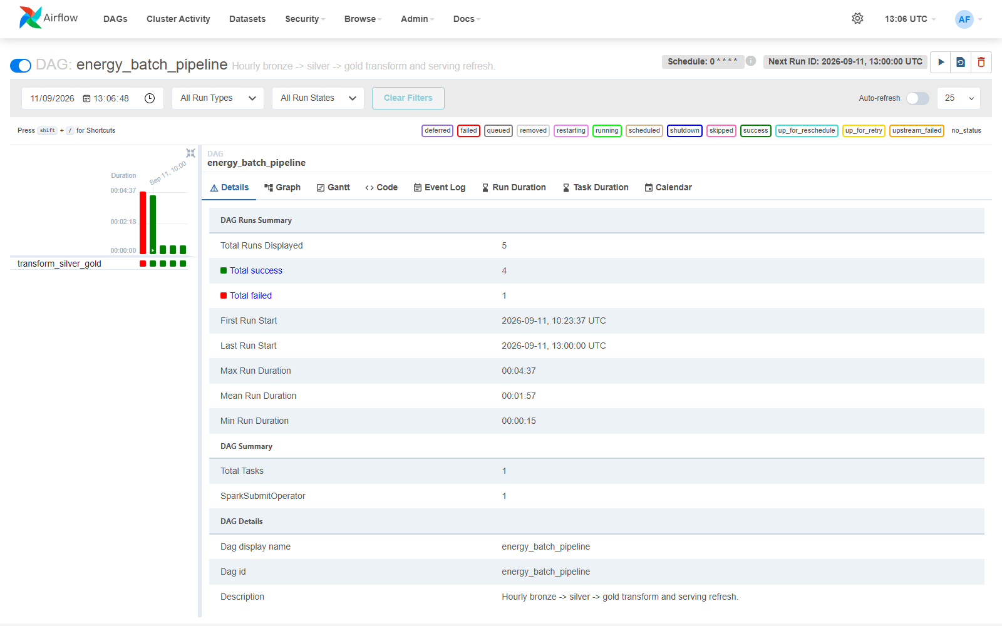Click the success status legend badge
Screen dimensions: 1002x626
click(755, 131)
